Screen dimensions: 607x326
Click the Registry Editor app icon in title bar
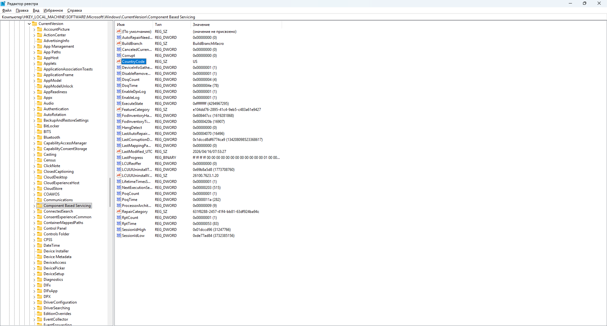[x=3, y=3]
